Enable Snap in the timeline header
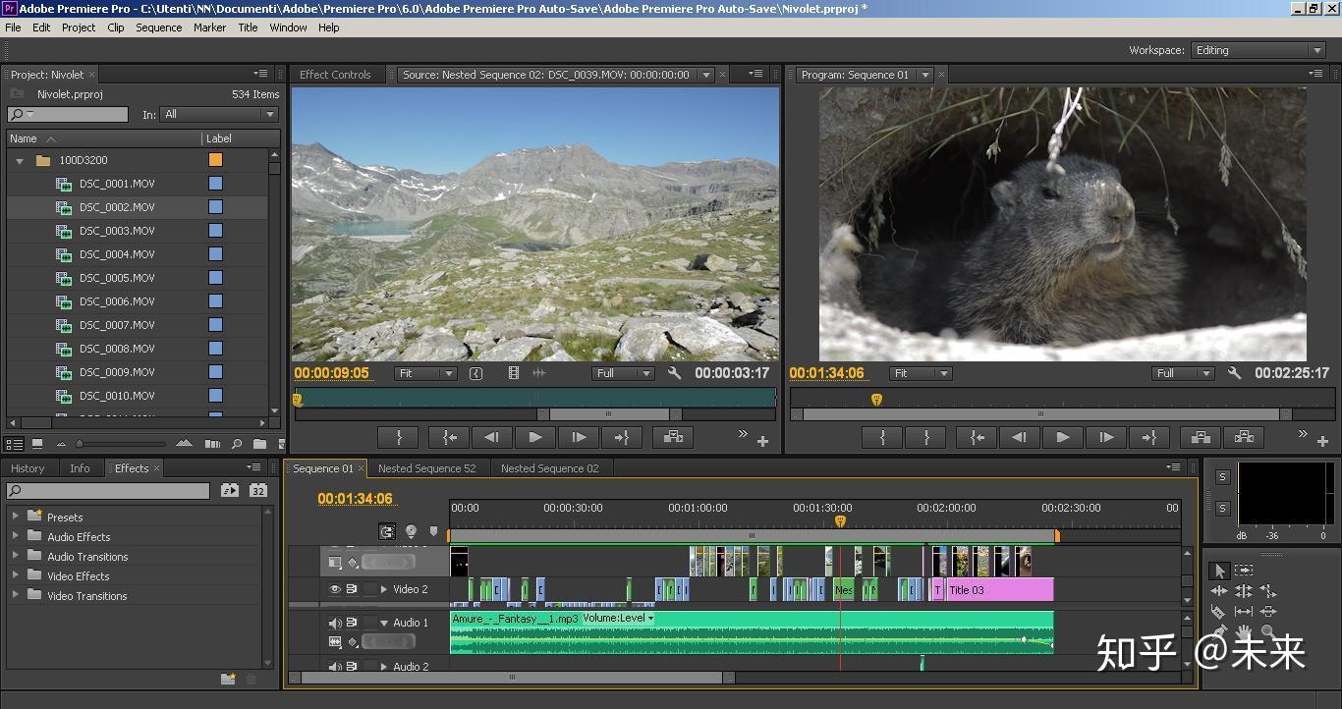Viewport: 1342px width, 709px height. 388,531
